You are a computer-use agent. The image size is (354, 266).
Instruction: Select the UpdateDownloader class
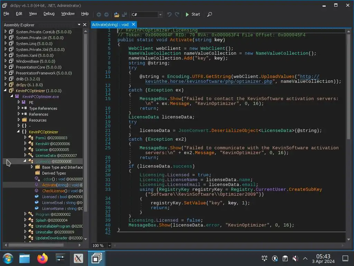pos(59,238)
